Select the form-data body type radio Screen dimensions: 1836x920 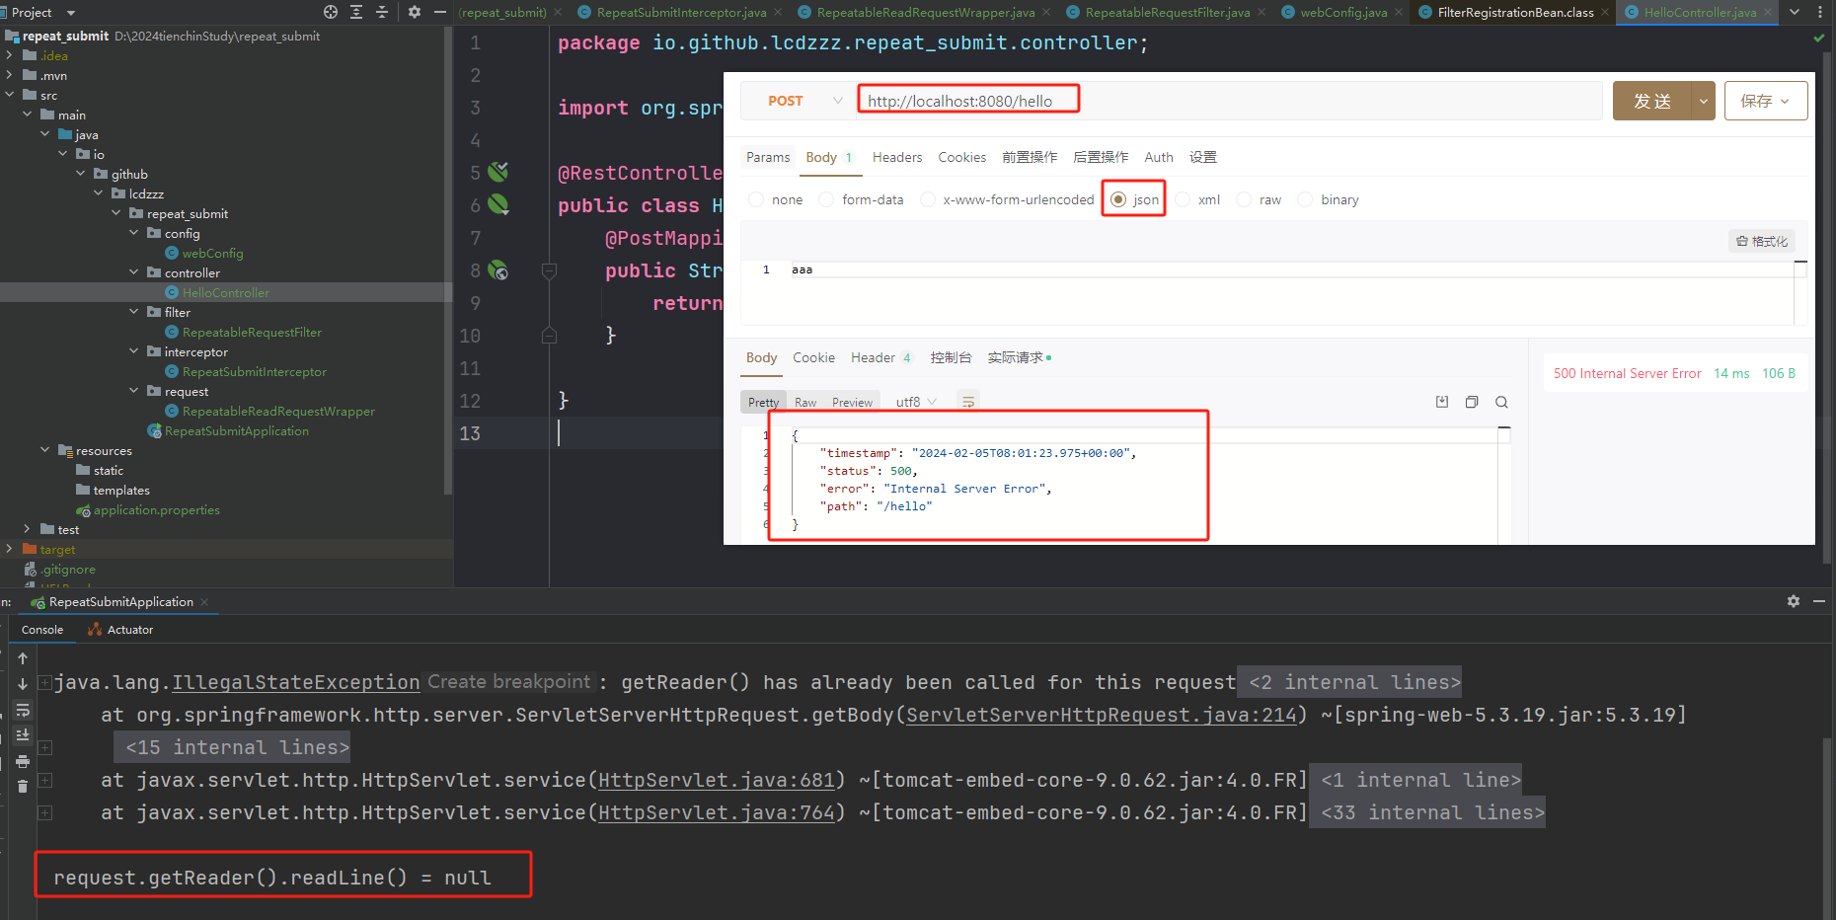826,199
